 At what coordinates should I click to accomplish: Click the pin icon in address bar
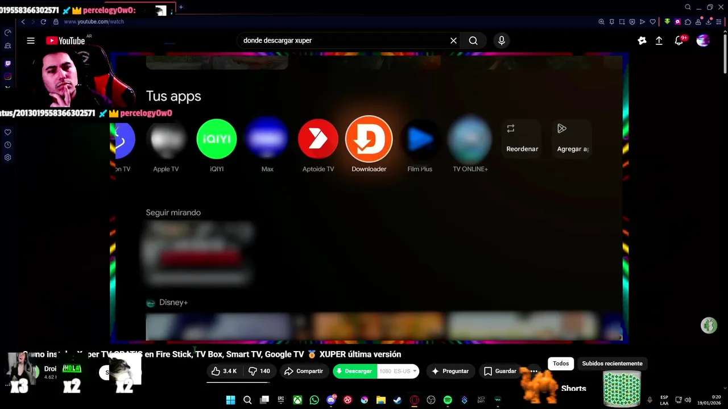[x=611, y=22]
